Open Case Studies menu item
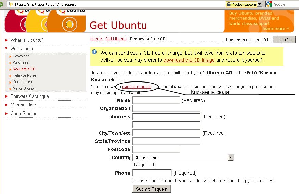 coord(24,114)
